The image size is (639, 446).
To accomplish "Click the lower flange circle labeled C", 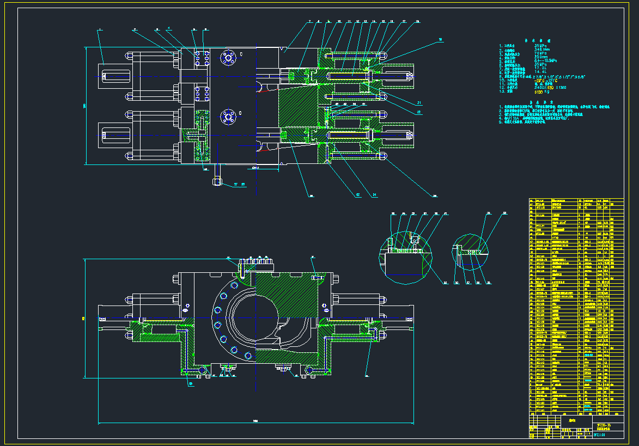I will (228, 118).
